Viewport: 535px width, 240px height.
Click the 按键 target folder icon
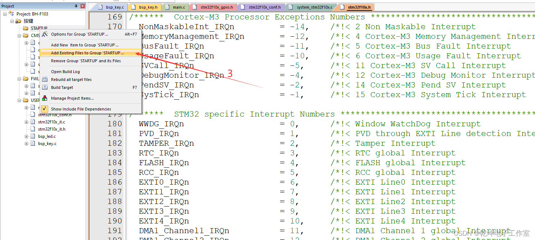[x=18, y=21]
